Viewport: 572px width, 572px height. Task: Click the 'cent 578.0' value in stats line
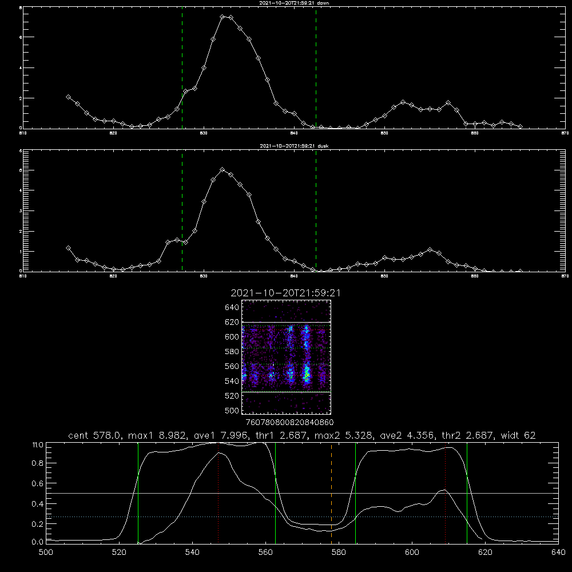tap(95, 435)
